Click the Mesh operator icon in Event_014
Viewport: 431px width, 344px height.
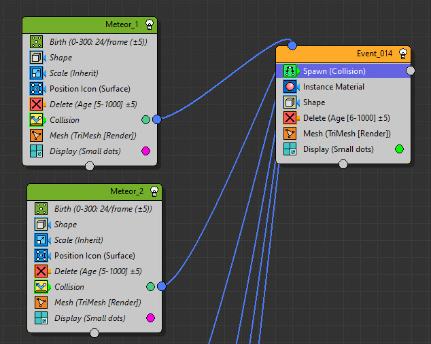click(290, 134)
